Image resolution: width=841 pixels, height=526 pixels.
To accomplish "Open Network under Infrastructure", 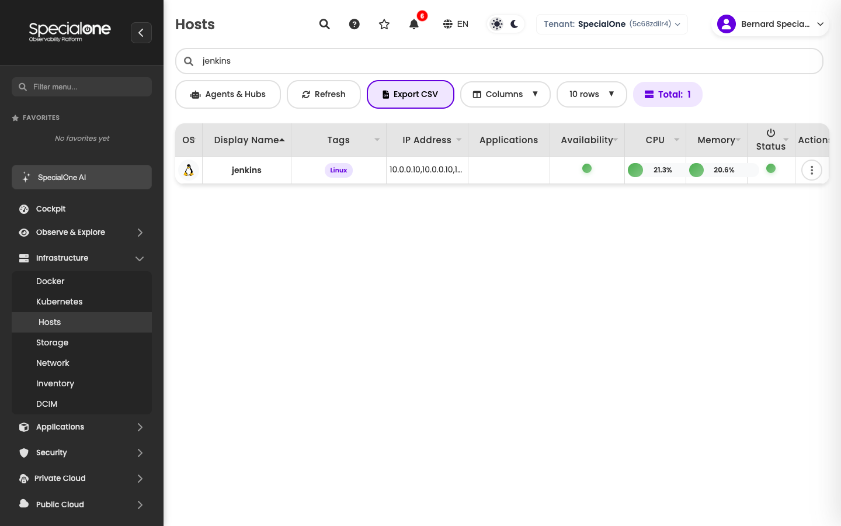I will (82, 363).
